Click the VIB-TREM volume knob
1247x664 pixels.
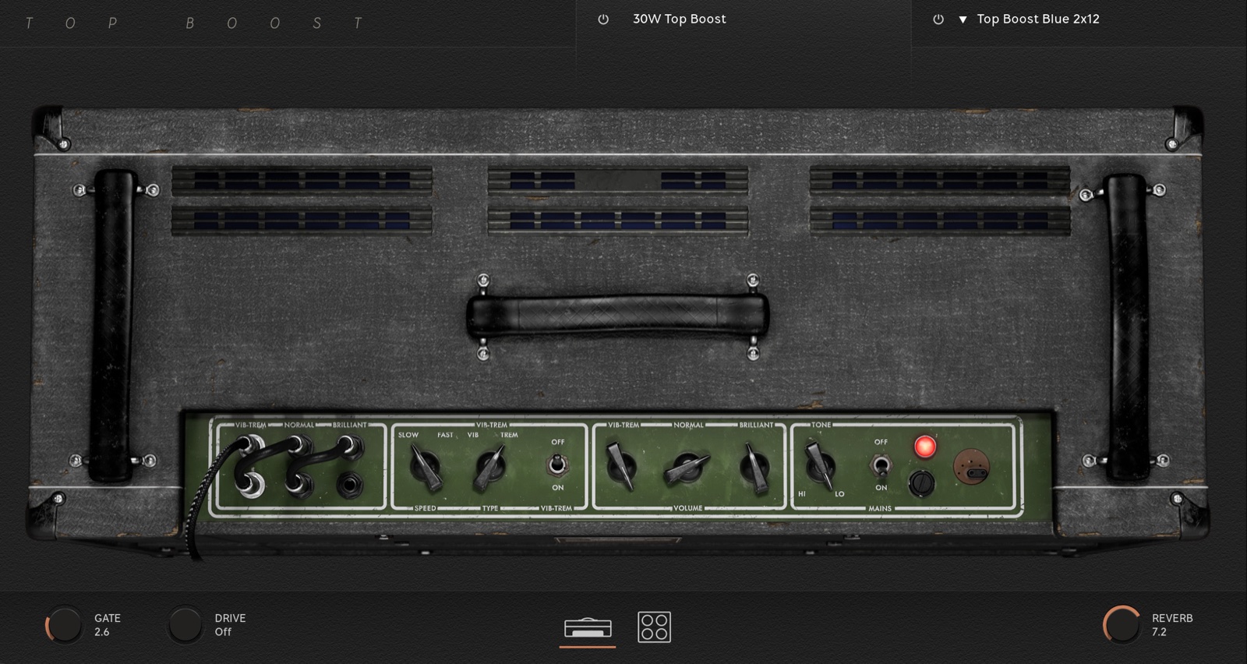[622, 466]
